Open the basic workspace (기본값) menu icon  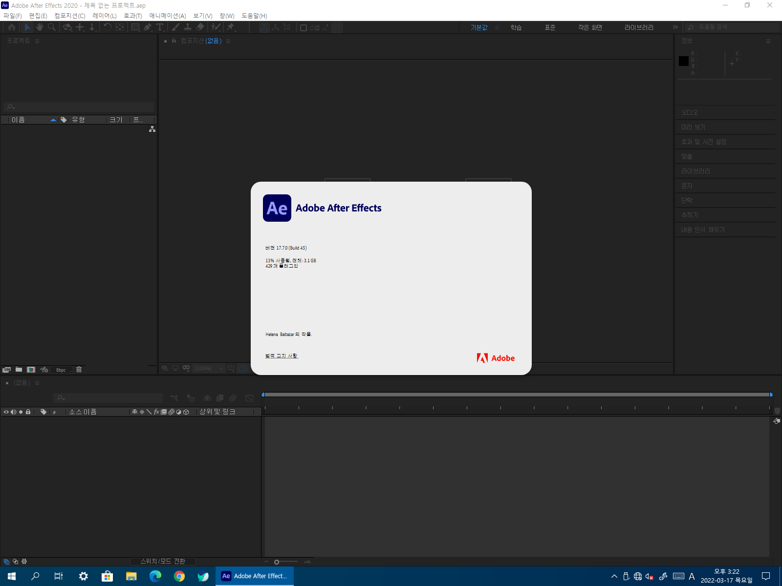tap(497, 27)
